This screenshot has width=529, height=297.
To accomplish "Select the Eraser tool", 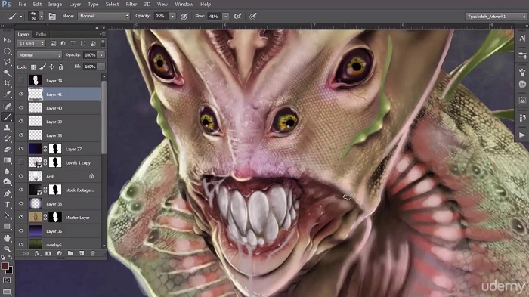I will [x=7, y=150].
